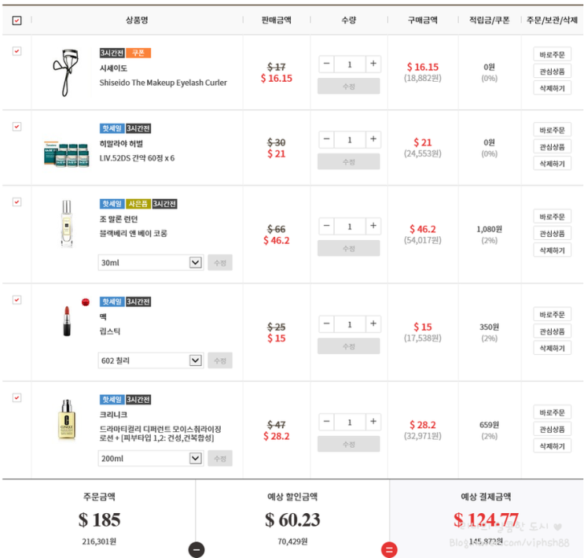Apply option edit next to 200ml dropdown
Viewport: 584px width, 558px height.
point(220,458)
